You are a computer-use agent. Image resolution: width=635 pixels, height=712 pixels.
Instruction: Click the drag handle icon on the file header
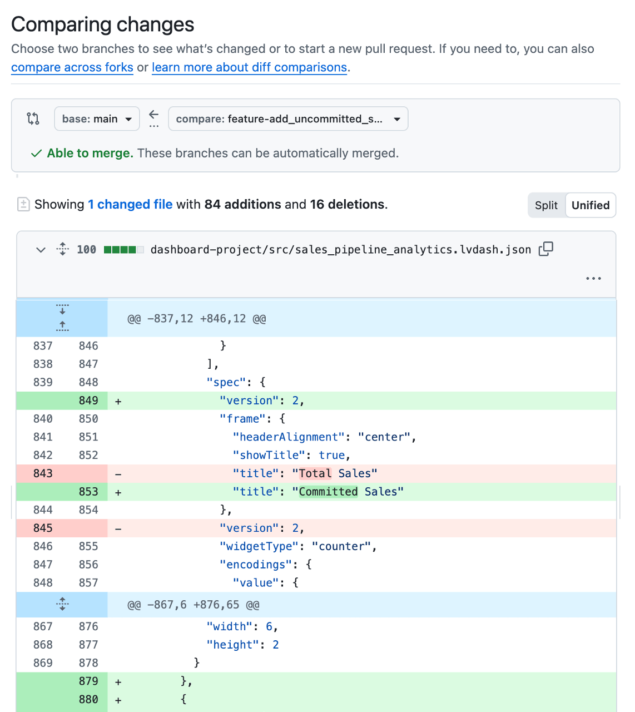[x=63, y=249]
